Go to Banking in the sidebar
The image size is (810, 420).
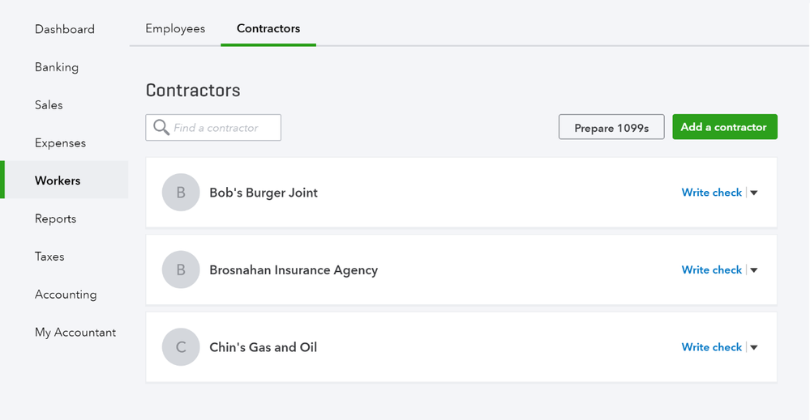57,67
